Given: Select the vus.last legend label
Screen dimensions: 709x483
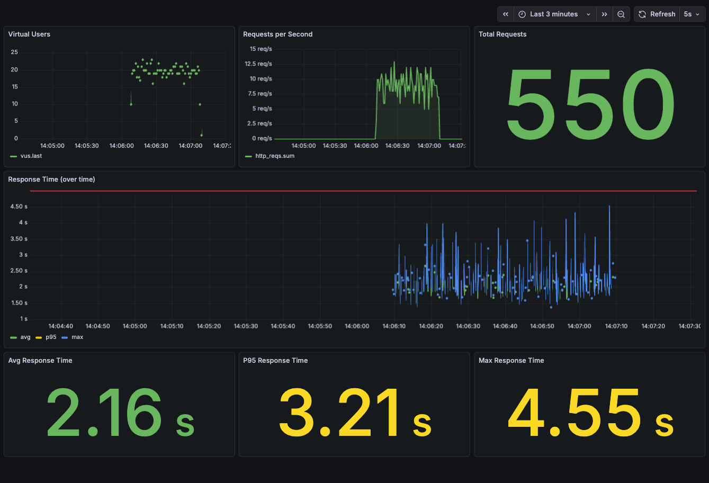Looking at the screenshot, I should coord(31,156).
